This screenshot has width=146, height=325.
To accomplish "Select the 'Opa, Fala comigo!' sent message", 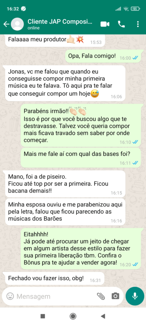I will click(x=103, y=56).
